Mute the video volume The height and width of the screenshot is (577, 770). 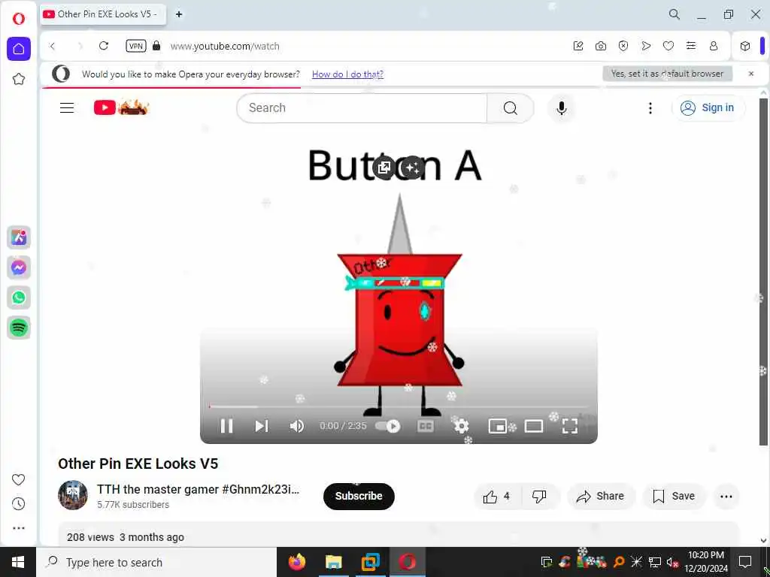(296, 426)
